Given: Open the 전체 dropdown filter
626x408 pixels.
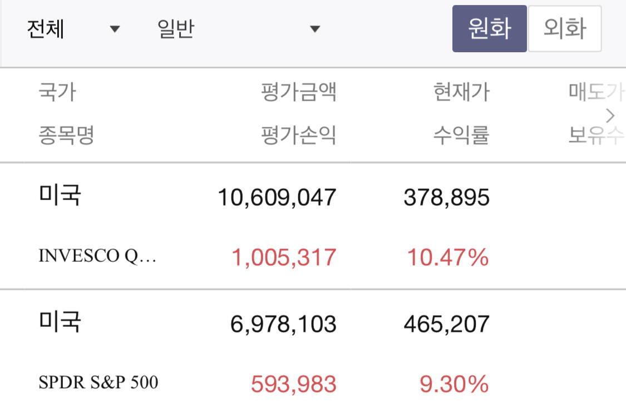Looking at the screenshot, I should pos(72,29).
